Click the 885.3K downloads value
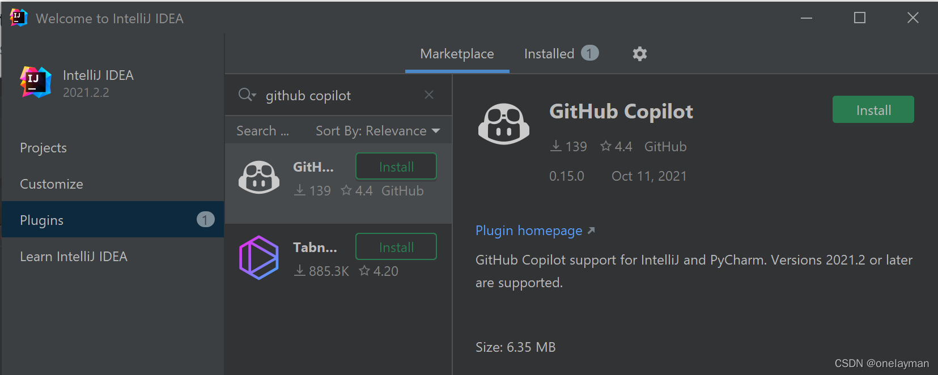This screenshot has width=938, height=375. point(329,271)
